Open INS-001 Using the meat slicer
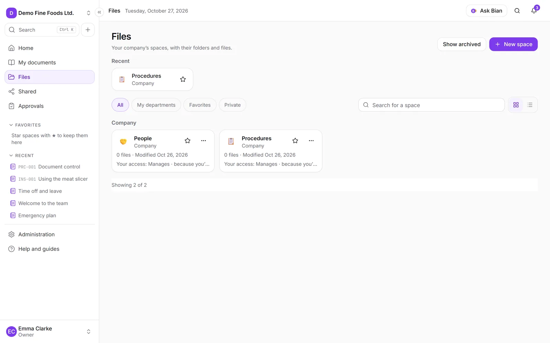This screenshot has width=550, height=343. (49, 179)
